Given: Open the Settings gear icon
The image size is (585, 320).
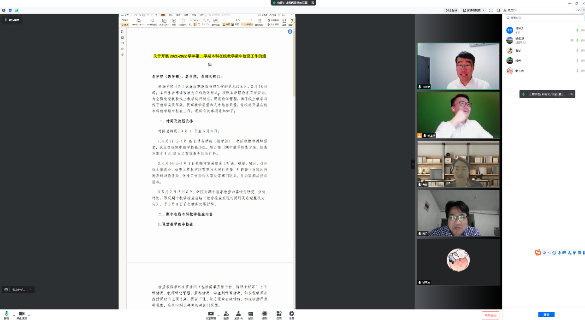Looking at the screenshot, I should (291, 314).
